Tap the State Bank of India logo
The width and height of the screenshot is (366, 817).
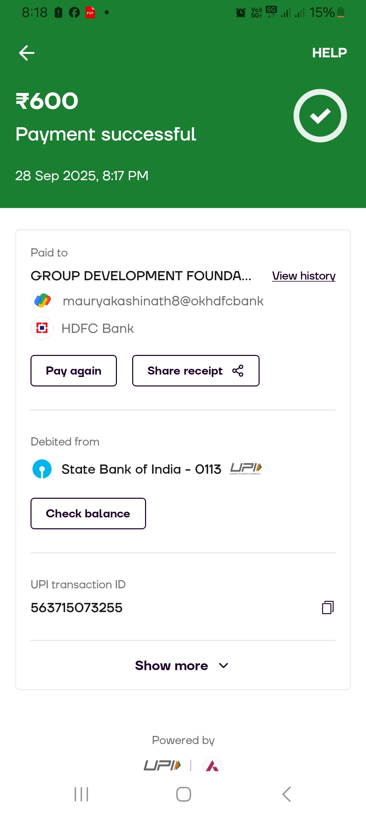coord(42,469)
